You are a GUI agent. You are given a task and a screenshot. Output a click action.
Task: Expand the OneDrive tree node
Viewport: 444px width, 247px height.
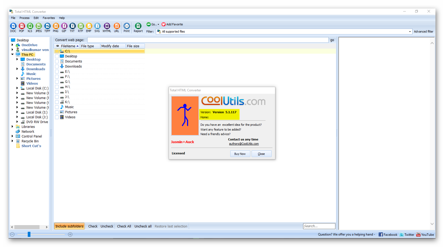pyautogui.click(x=13, y=45)
